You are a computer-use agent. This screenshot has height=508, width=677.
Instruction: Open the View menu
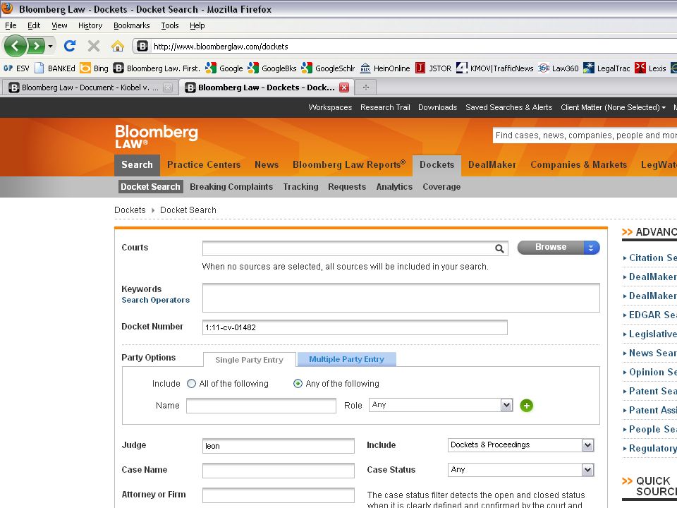[59, 25]
